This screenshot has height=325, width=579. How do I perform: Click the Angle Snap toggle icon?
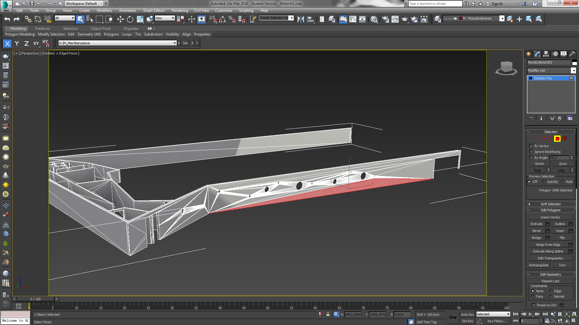pyautogui.click(x=222, y=19)
